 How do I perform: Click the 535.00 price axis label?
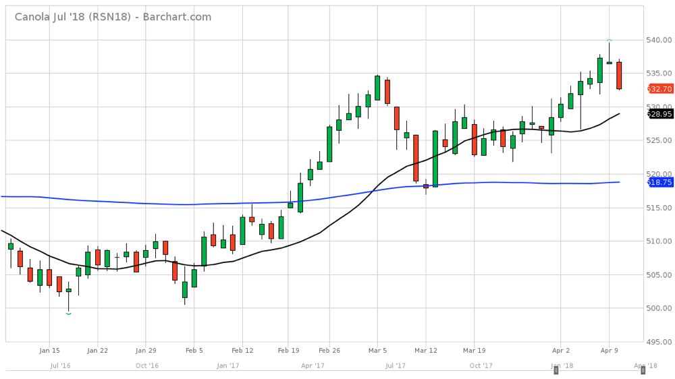coord(659,74)
